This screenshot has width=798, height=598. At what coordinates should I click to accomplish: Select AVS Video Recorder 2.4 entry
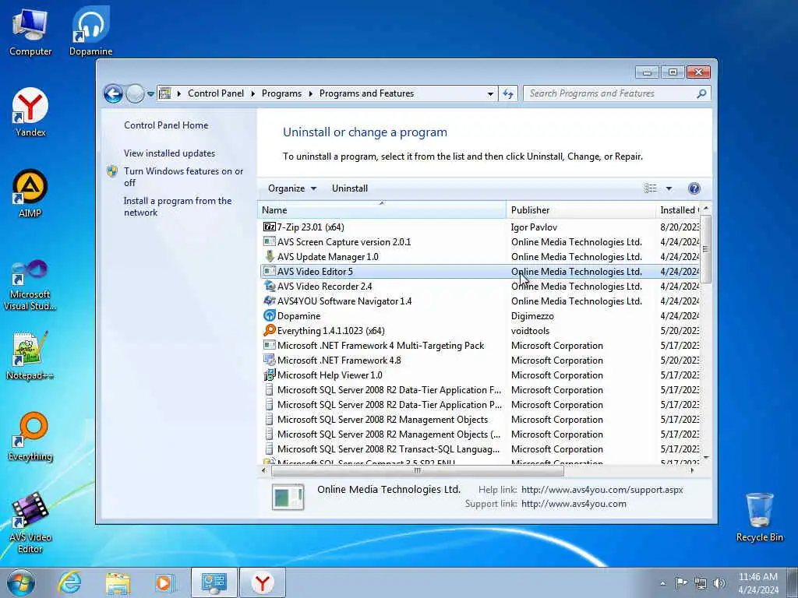point(480,287)
